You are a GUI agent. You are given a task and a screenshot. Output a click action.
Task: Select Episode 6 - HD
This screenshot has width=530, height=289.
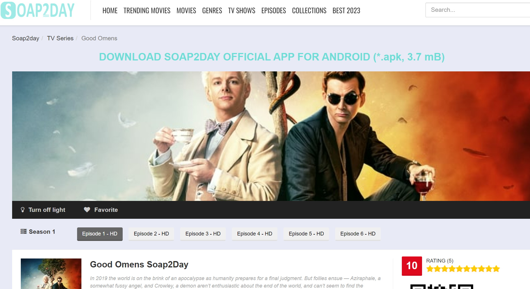coord(358,234)
